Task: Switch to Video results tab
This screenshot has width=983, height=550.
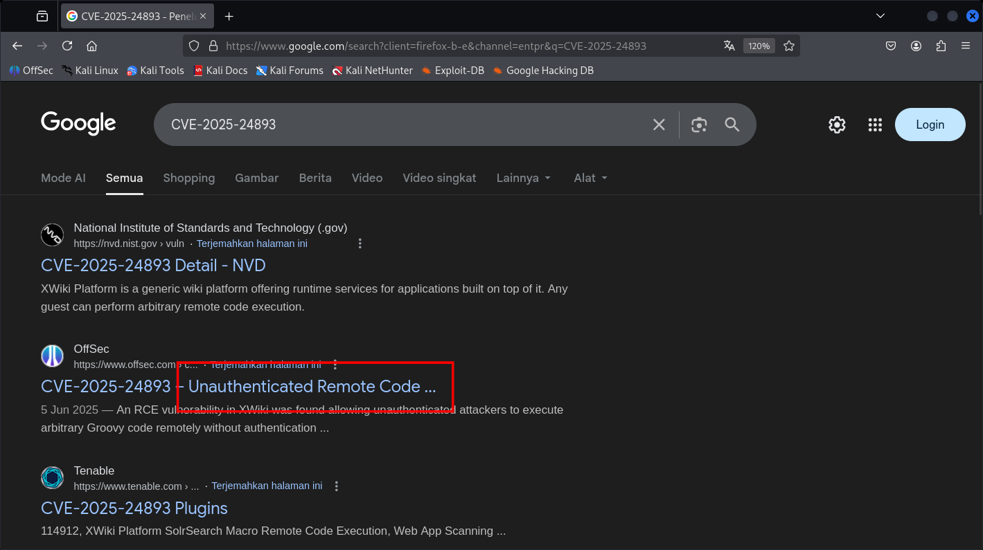Action: [367, 178]
